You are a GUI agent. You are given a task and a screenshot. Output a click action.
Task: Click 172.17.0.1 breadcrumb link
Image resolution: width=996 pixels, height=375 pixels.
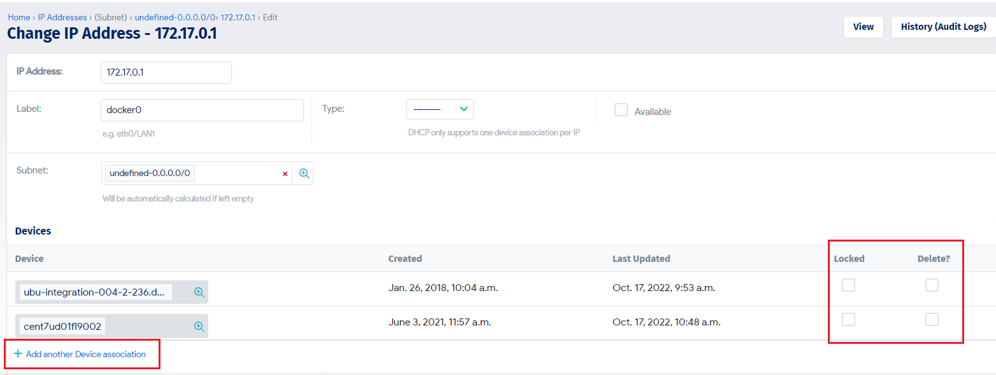click(x=238, y=17)
